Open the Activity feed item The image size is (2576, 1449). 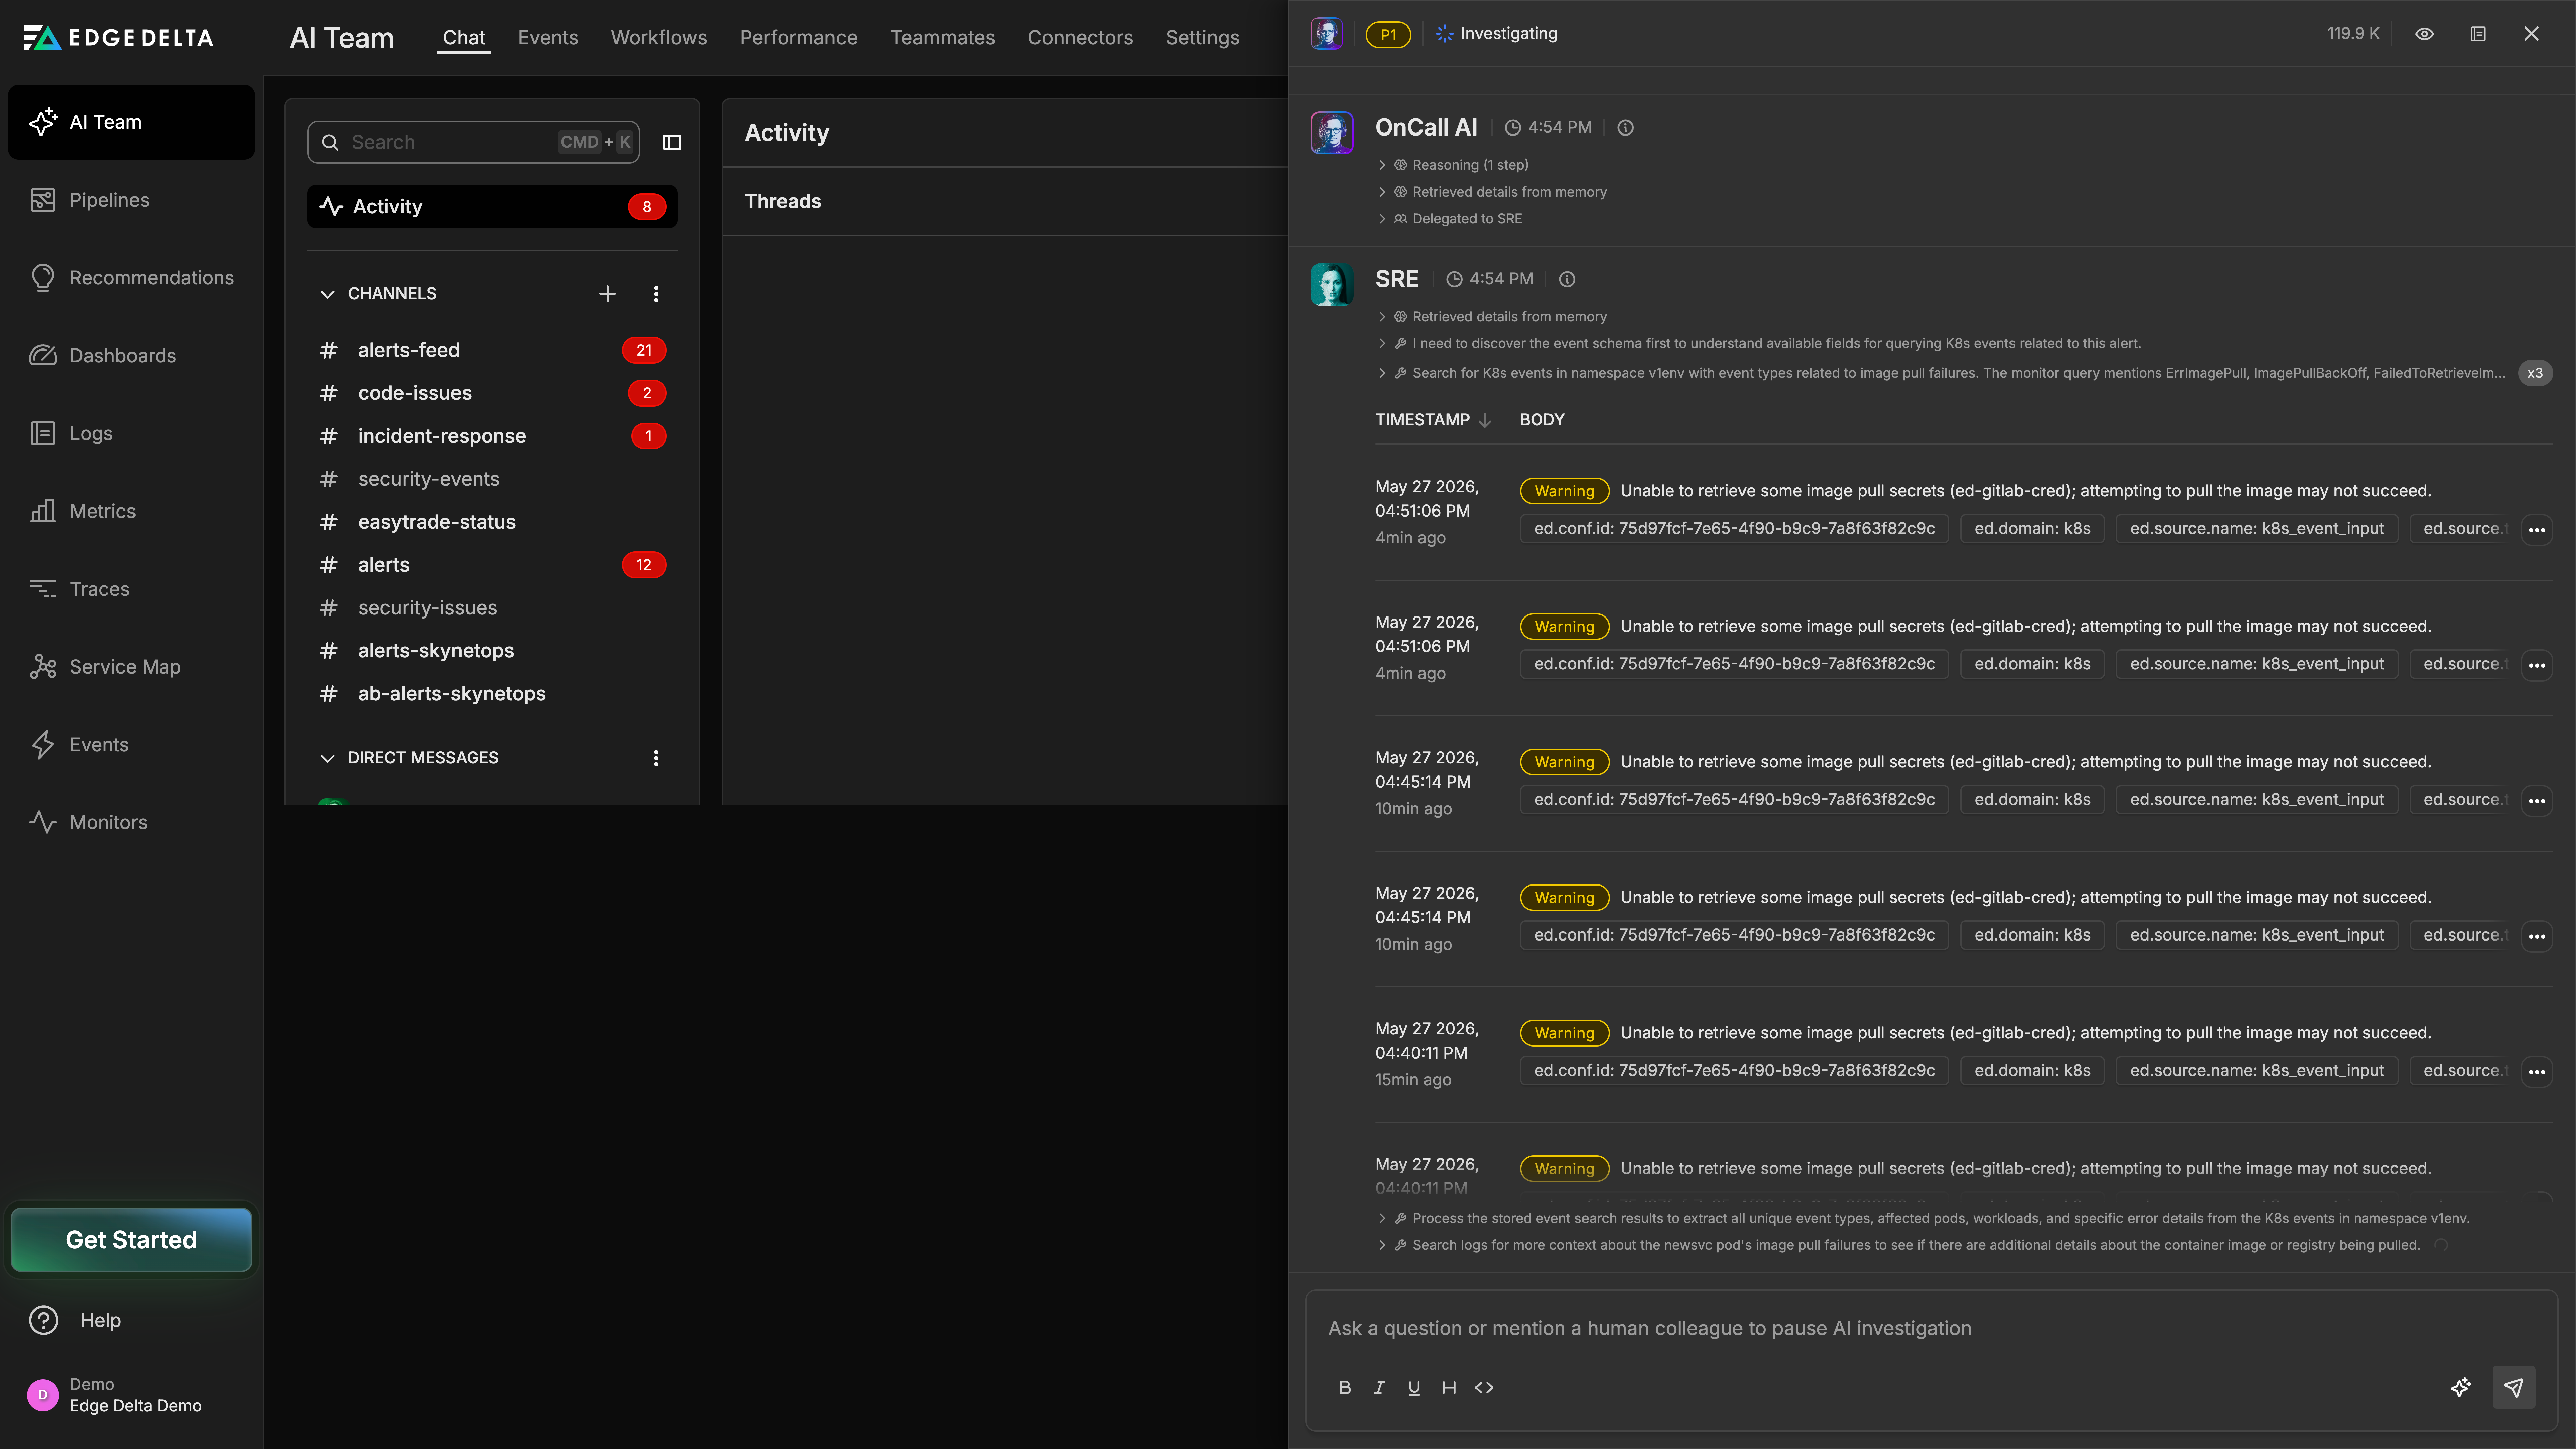492,207
